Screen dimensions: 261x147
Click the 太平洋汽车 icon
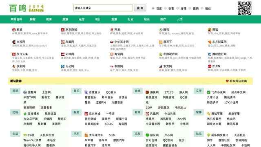pyautogui.click(x=86, y=135)
